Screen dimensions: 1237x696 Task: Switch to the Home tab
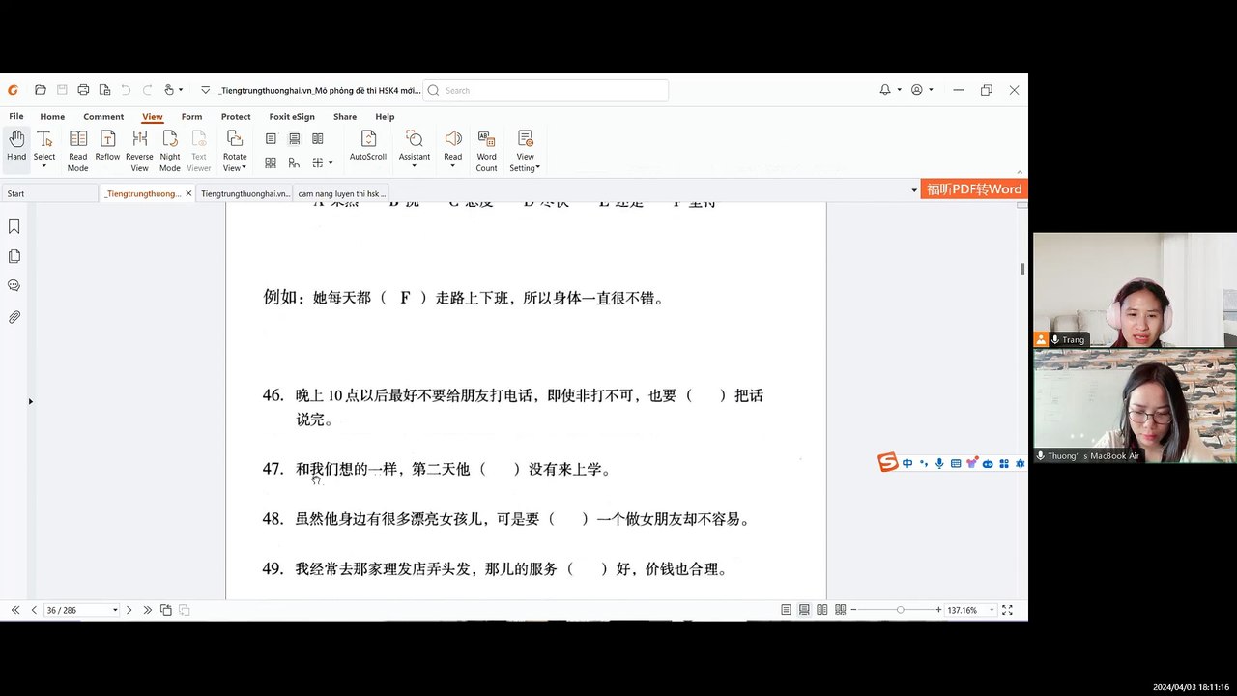point(52,117)
